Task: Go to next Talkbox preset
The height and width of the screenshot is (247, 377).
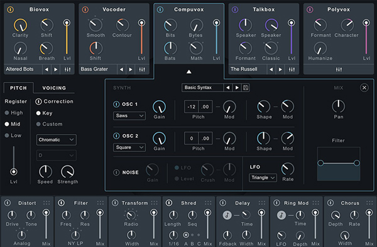Action: coord(280,70)
